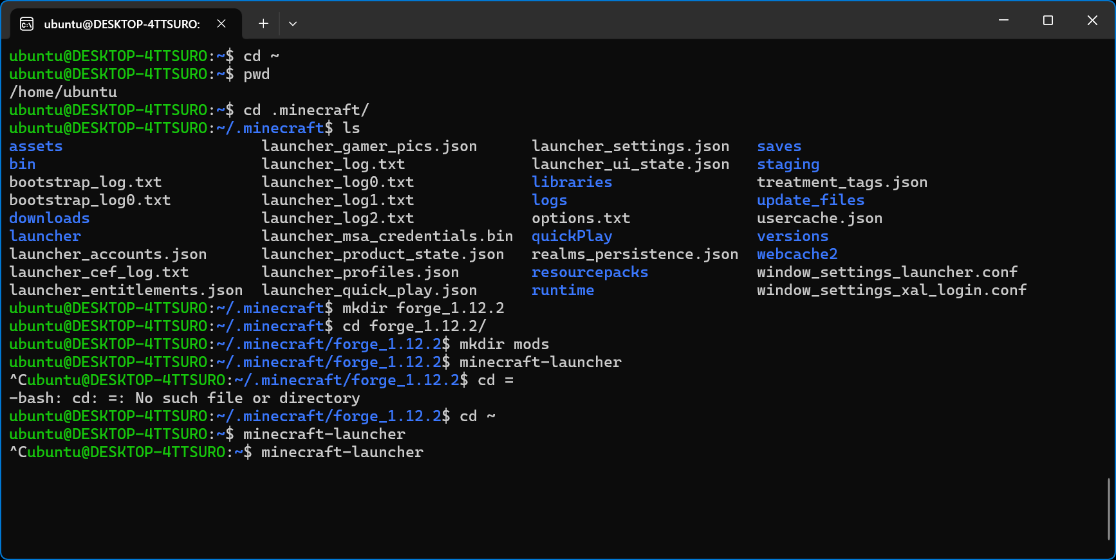Click 'launcher_profiles.json' file name
The image size is (1116, 560).
[x=360, y=273]
